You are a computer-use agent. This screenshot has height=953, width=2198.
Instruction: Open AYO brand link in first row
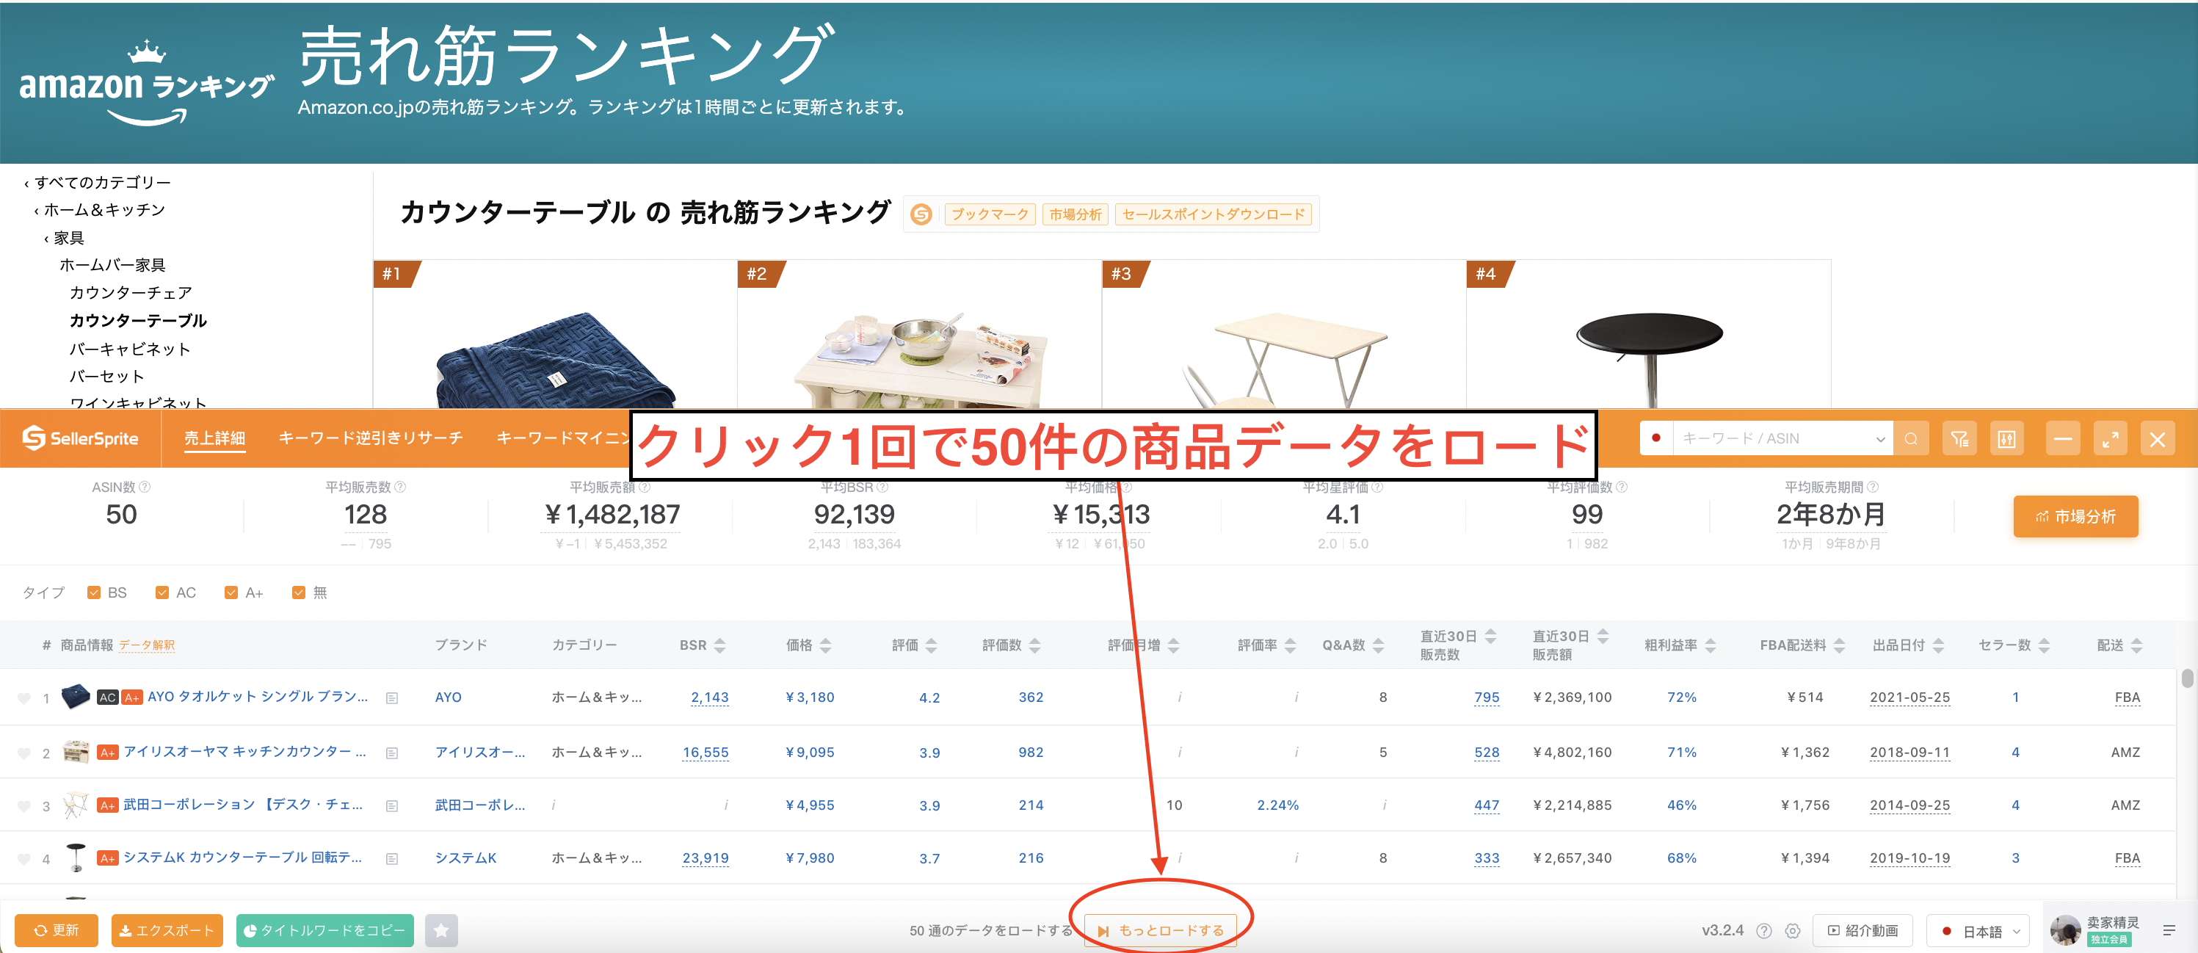pos(448,698)
